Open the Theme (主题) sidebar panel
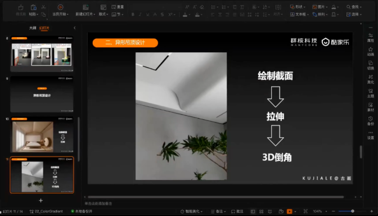Image resolution: width=378 pixels, height=216 pixels. coord(371,93)
